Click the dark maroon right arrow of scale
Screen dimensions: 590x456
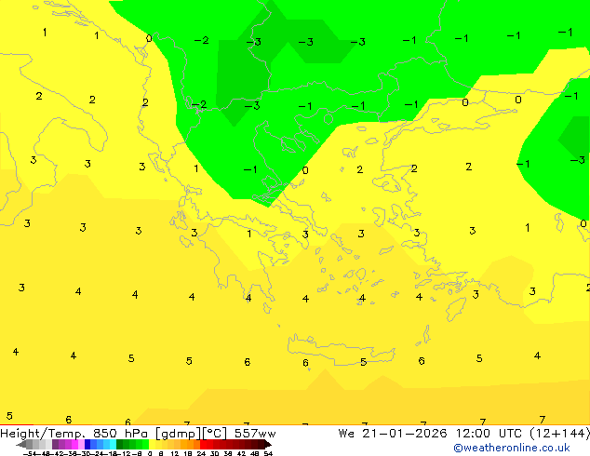tap(268, 445)
